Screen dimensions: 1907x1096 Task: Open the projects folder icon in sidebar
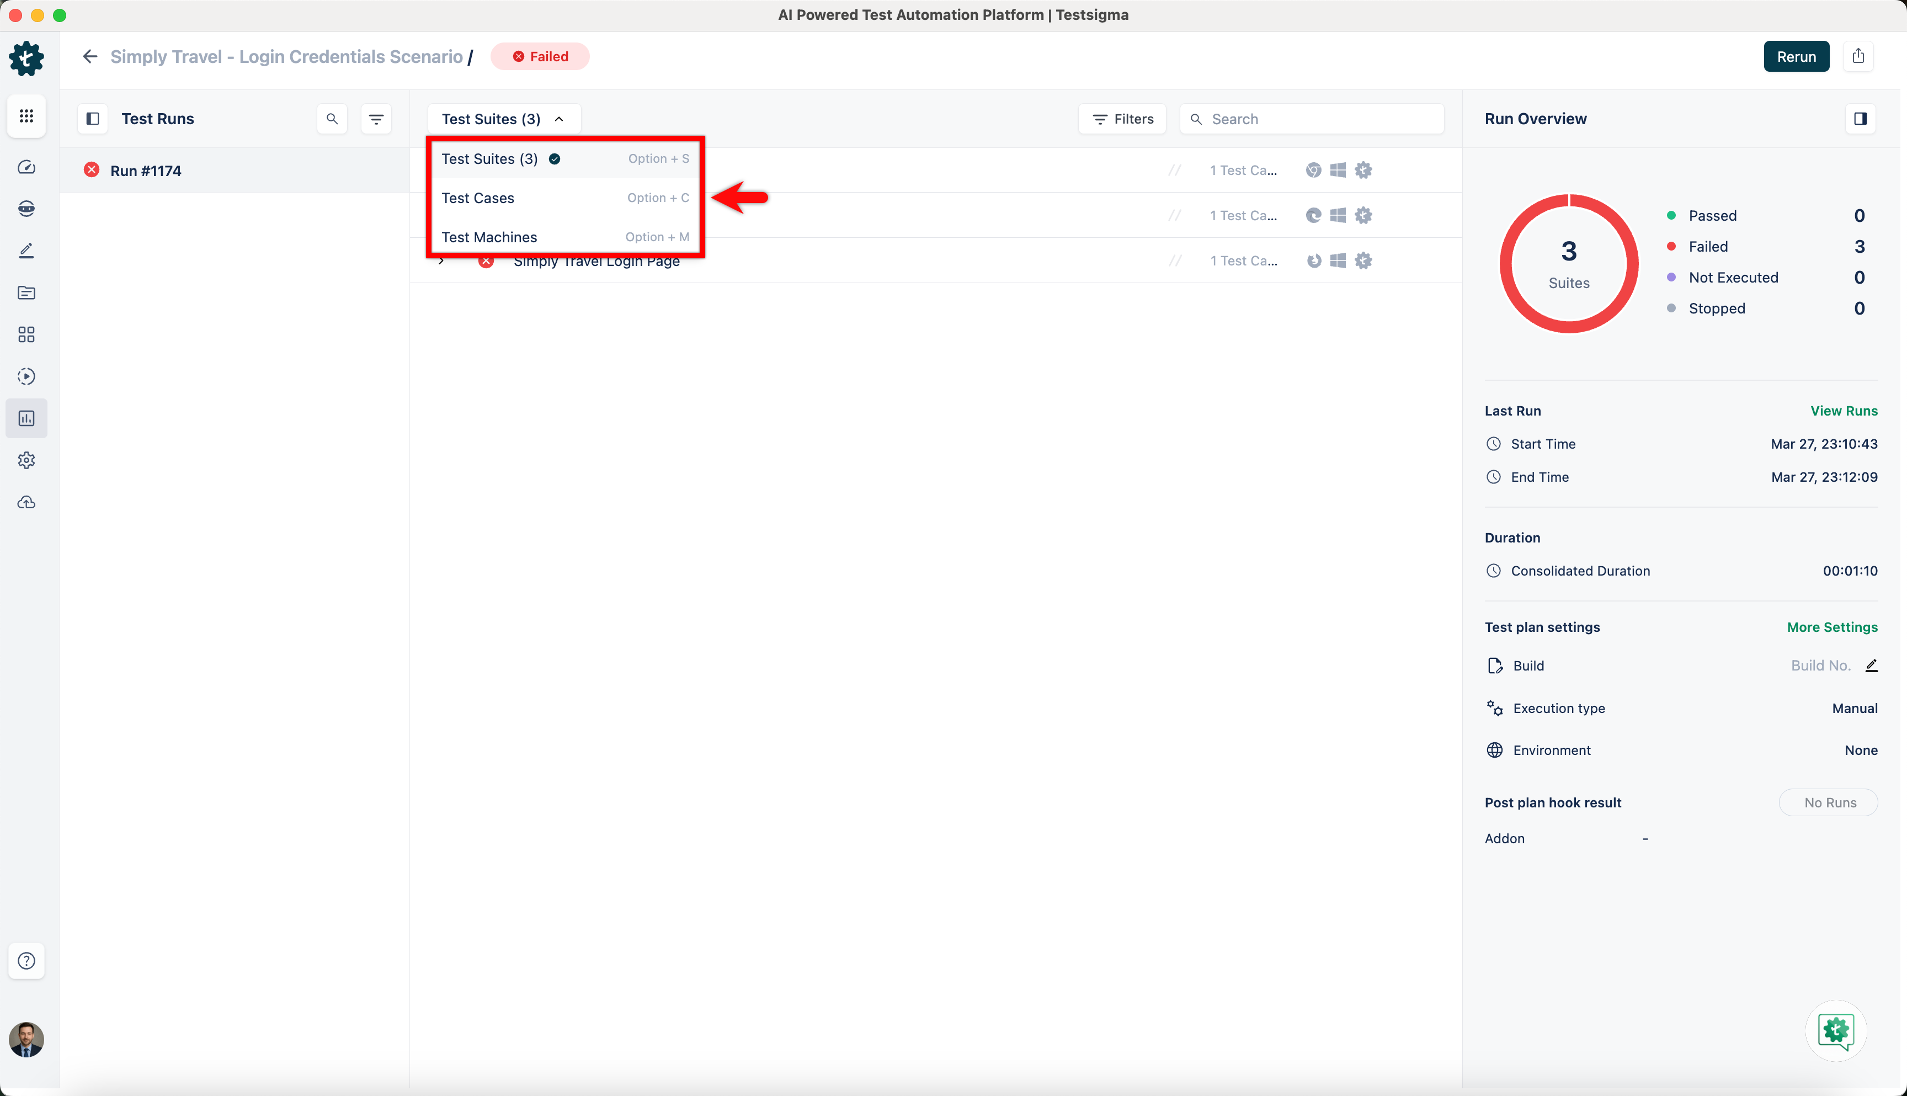26,293
